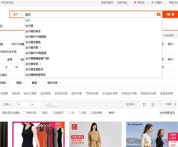This screenshot has height=147, width=178.
Task: Switch to grid view layout
Action: pyautogui.click(x=144, y=105)
